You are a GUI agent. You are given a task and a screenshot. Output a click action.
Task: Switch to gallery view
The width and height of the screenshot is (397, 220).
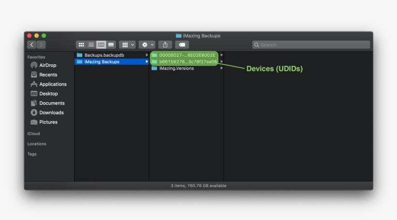(x=111, y=45)
